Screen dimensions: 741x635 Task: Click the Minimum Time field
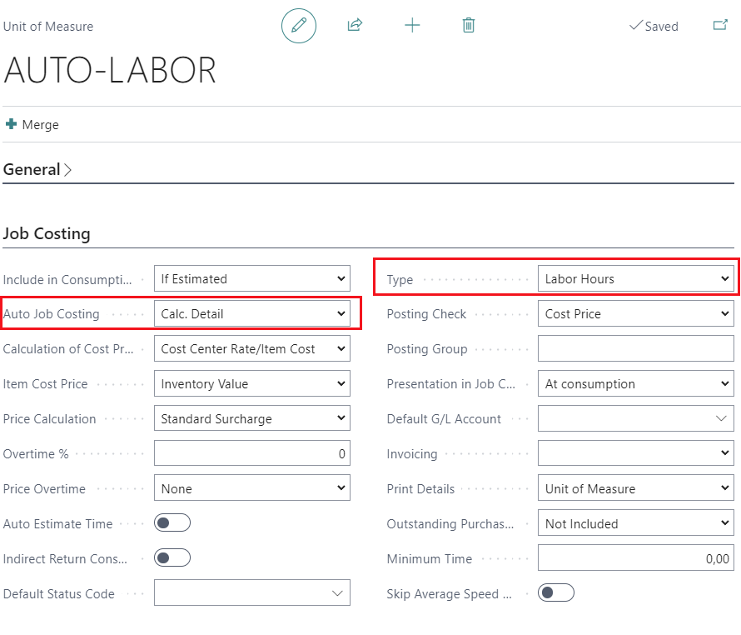pyautogui.click(x=635, y=557)
